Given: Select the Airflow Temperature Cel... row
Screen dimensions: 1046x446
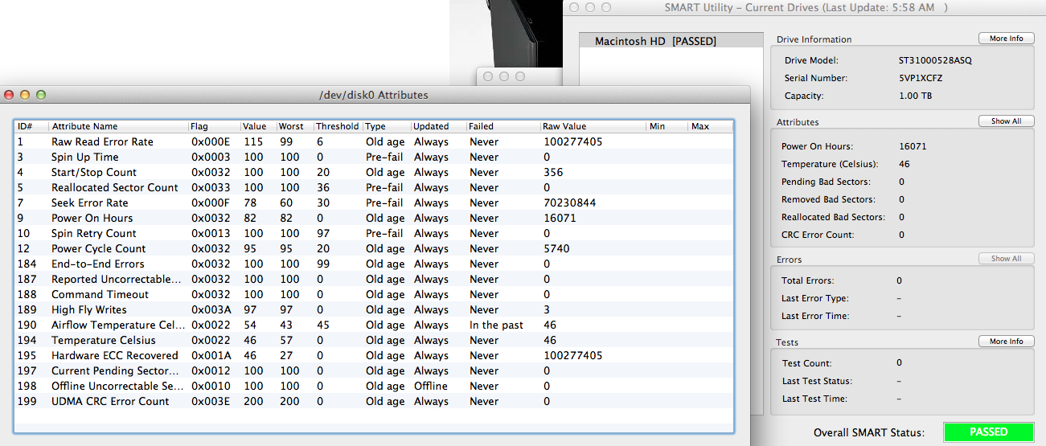Looking at the screenshot, I should point(374,325).
